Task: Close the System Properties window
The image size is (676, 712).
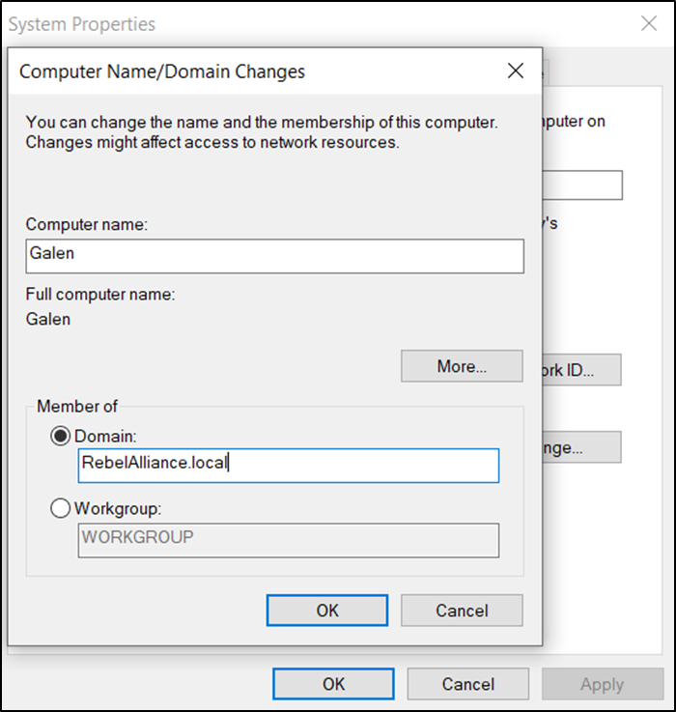Action: click(649, 23)
